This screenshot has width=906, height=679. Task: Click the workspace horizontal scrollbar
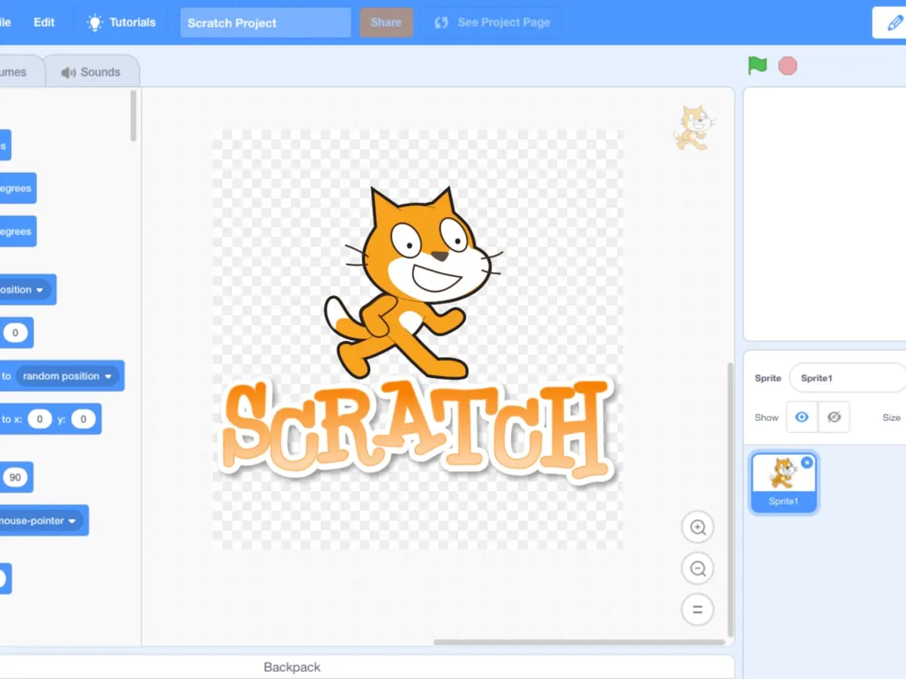579,642
